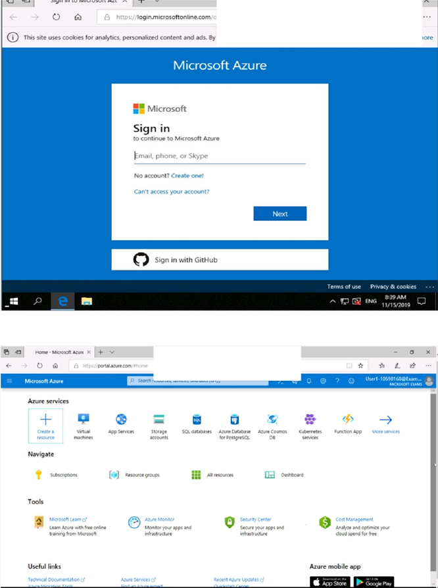Click Sign in with GitHub option

point(220,260)
